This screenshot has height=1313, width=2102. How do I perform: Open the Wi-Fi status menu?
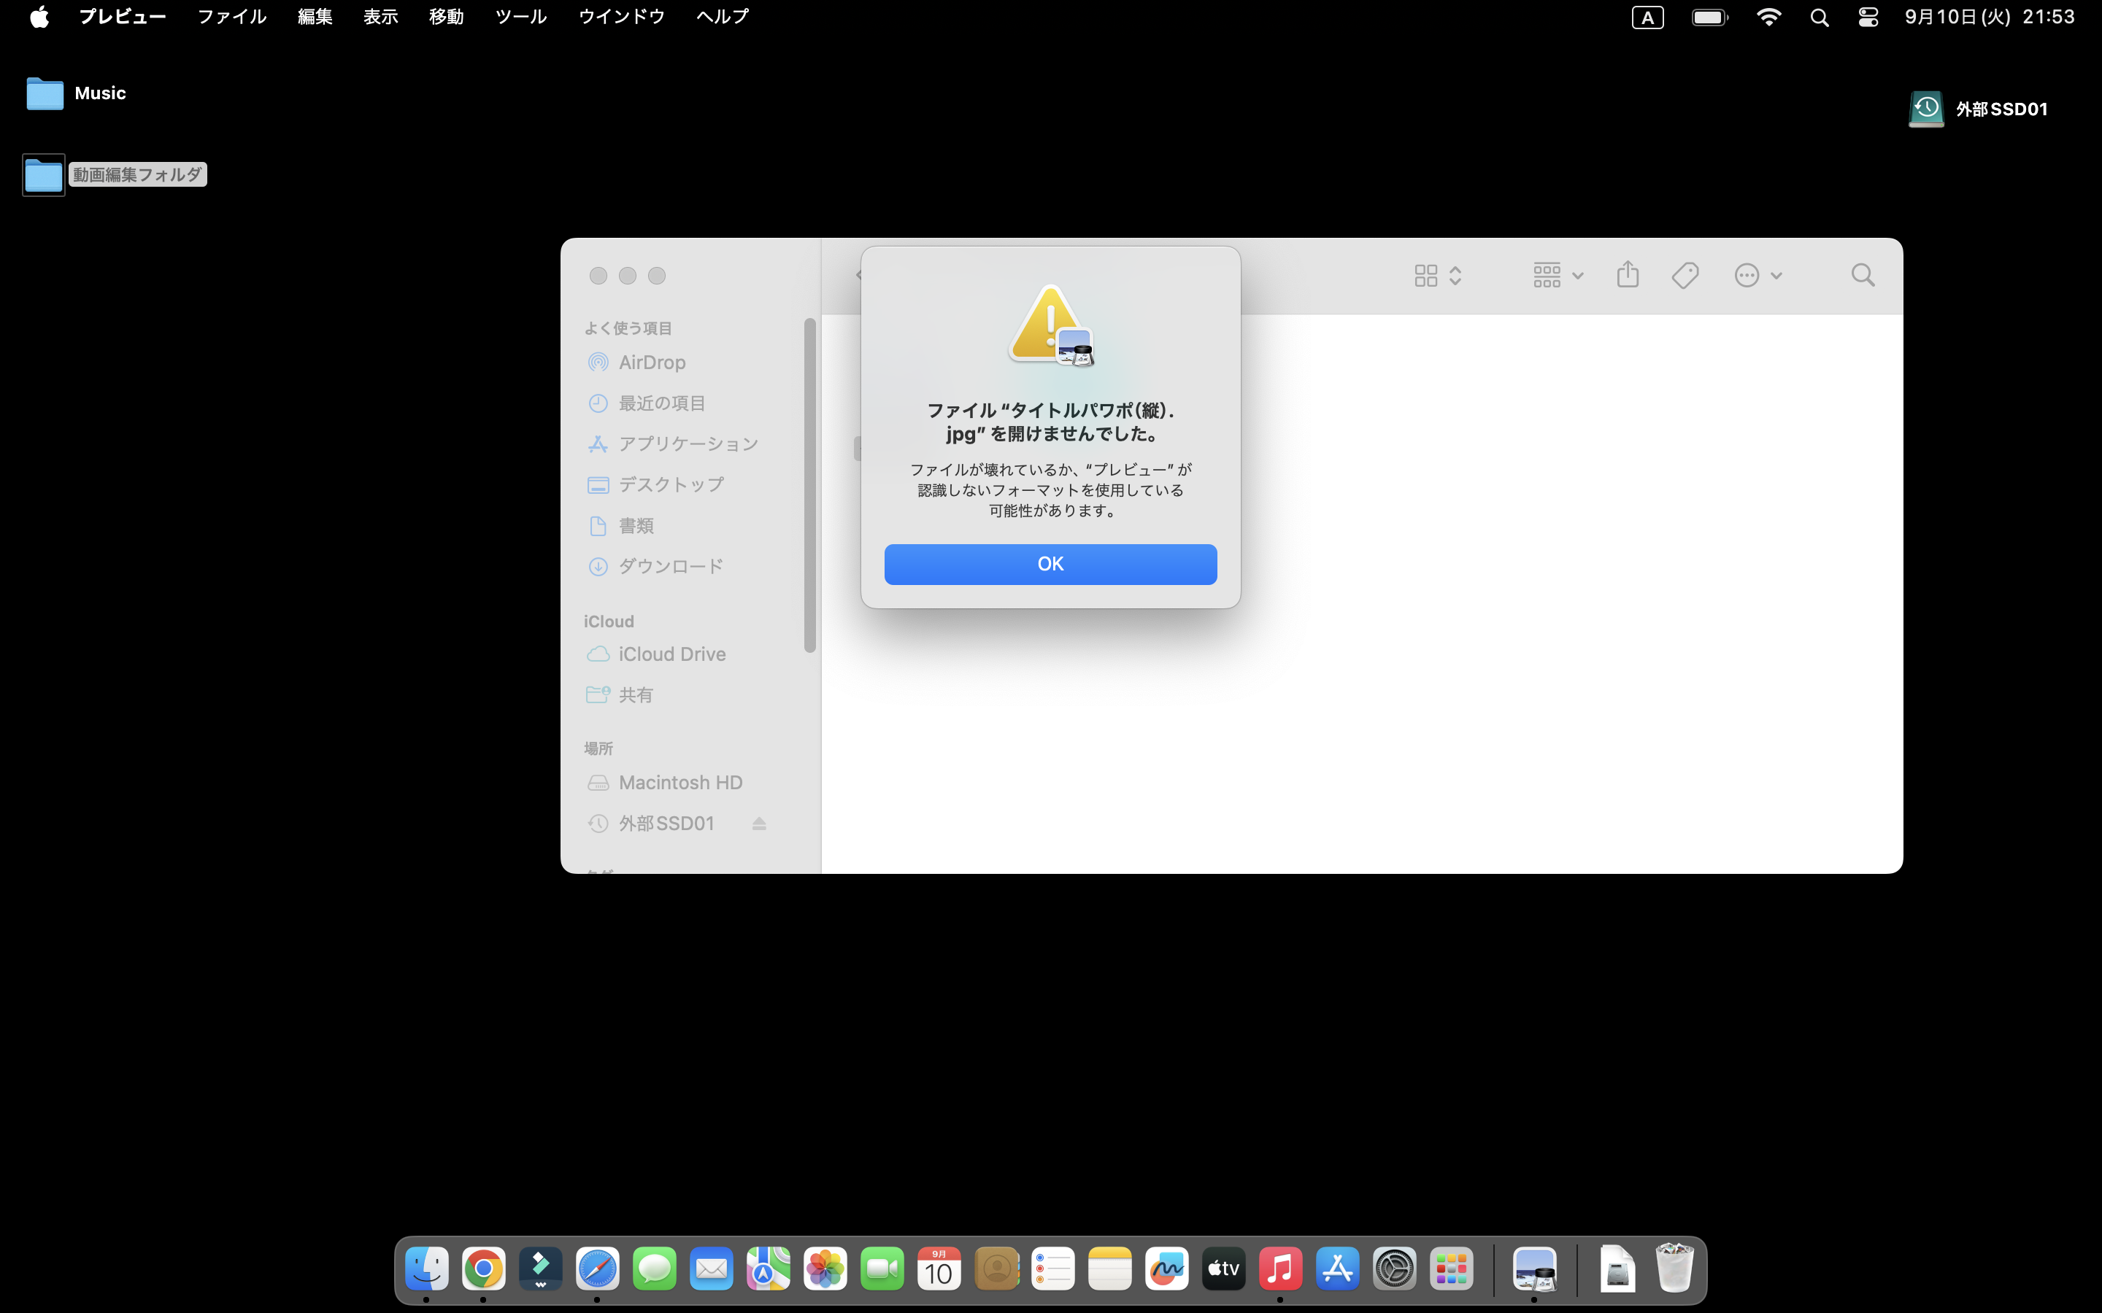1768,18
